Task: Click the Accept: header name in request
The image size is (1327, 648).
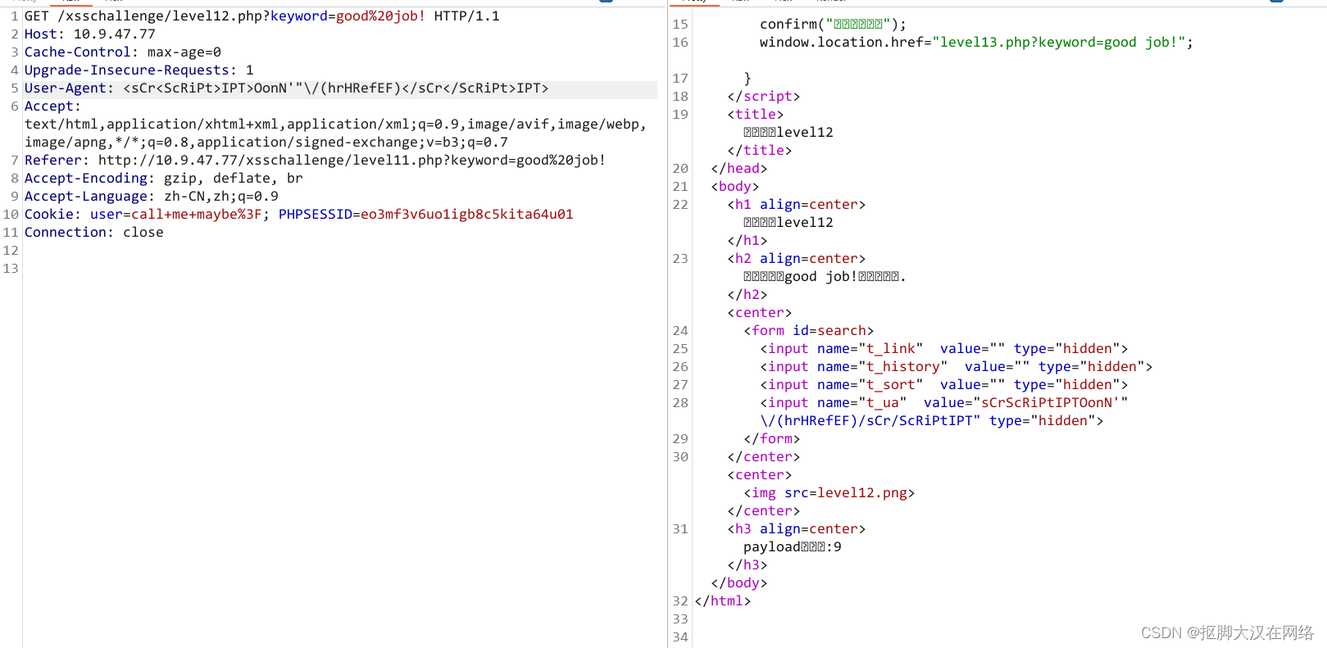Action: pos(52,106)
